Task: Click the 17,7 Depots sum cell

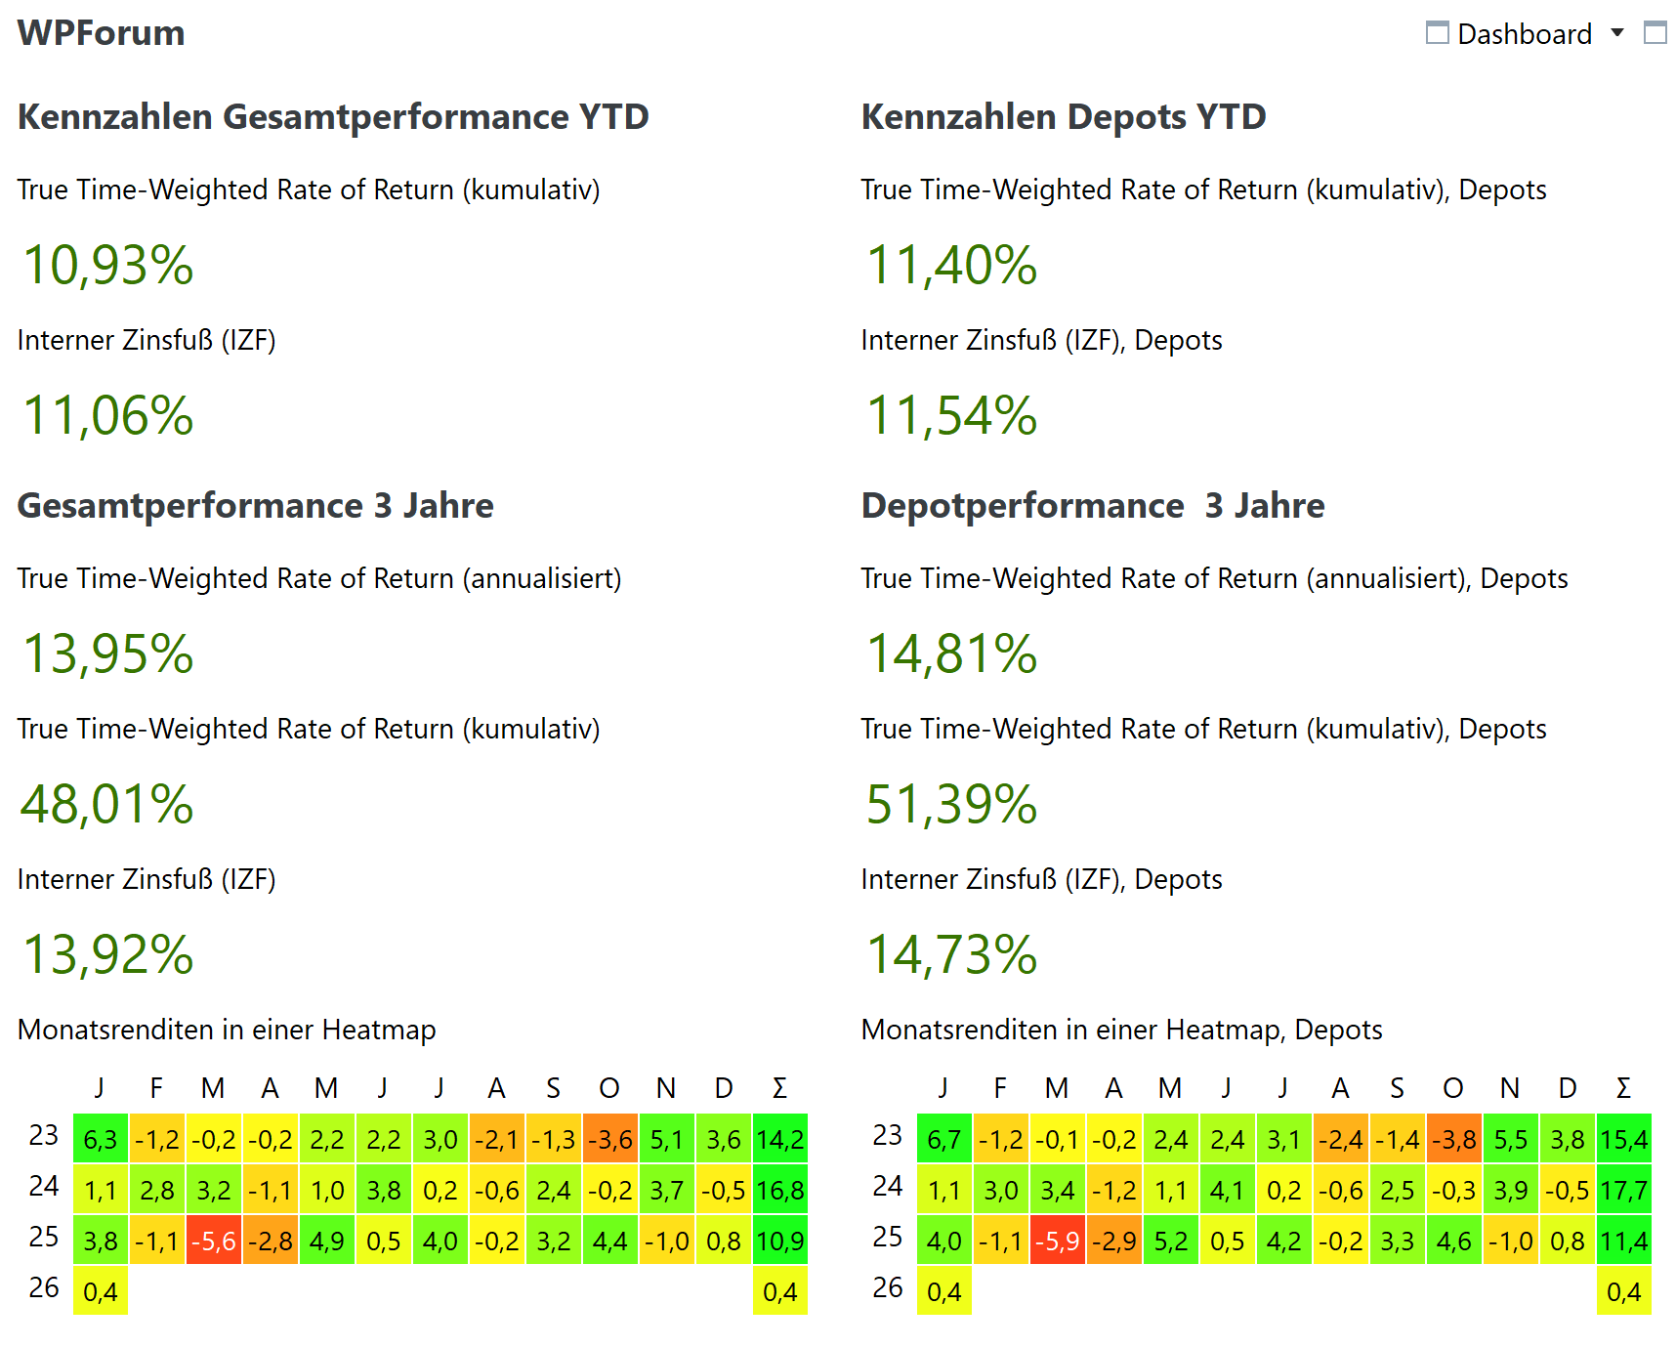Action: pos(1623,1191)
